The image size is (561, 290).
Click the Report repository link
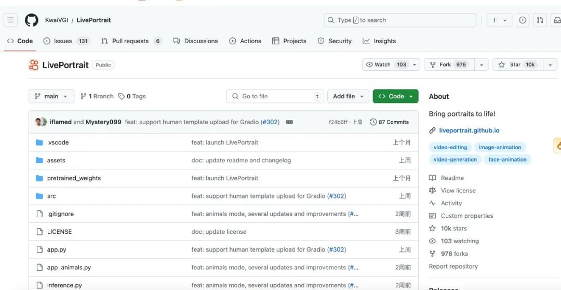[453, 267]
